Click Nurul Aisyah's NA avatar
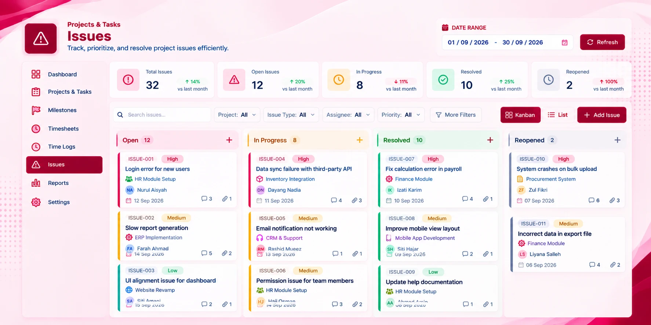 pos(130,190)
